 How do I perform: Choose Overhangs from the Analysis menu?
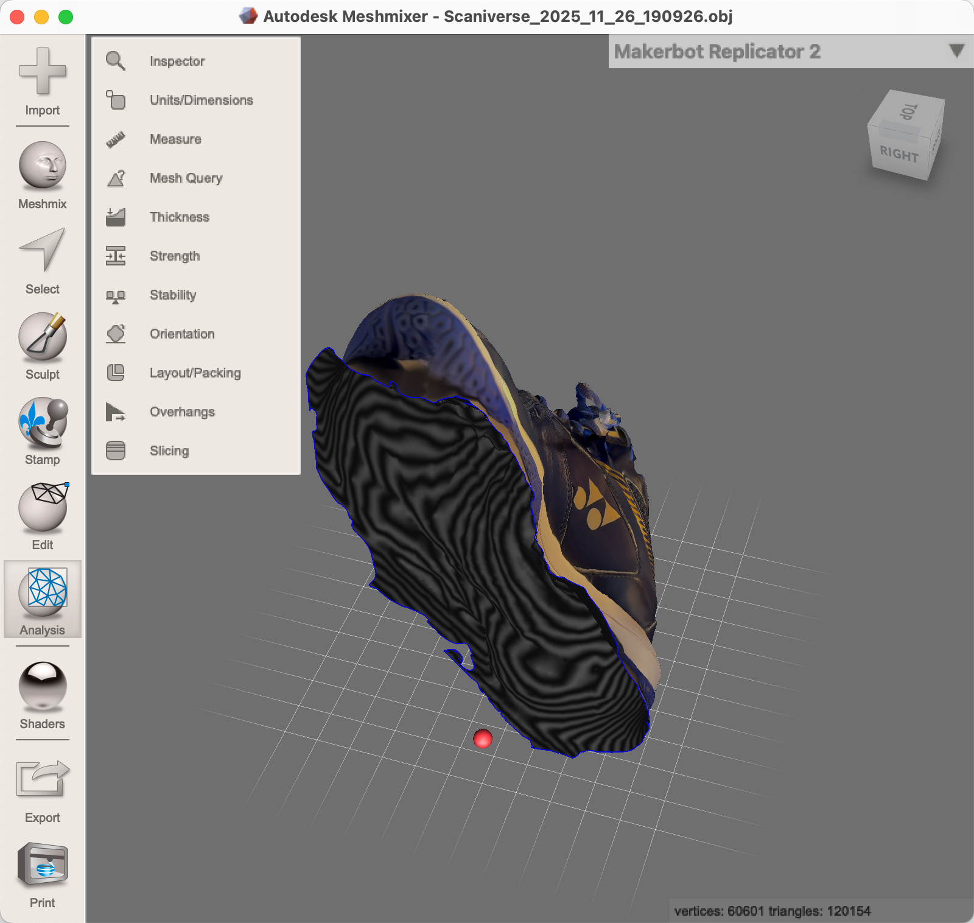click(181, 412)
